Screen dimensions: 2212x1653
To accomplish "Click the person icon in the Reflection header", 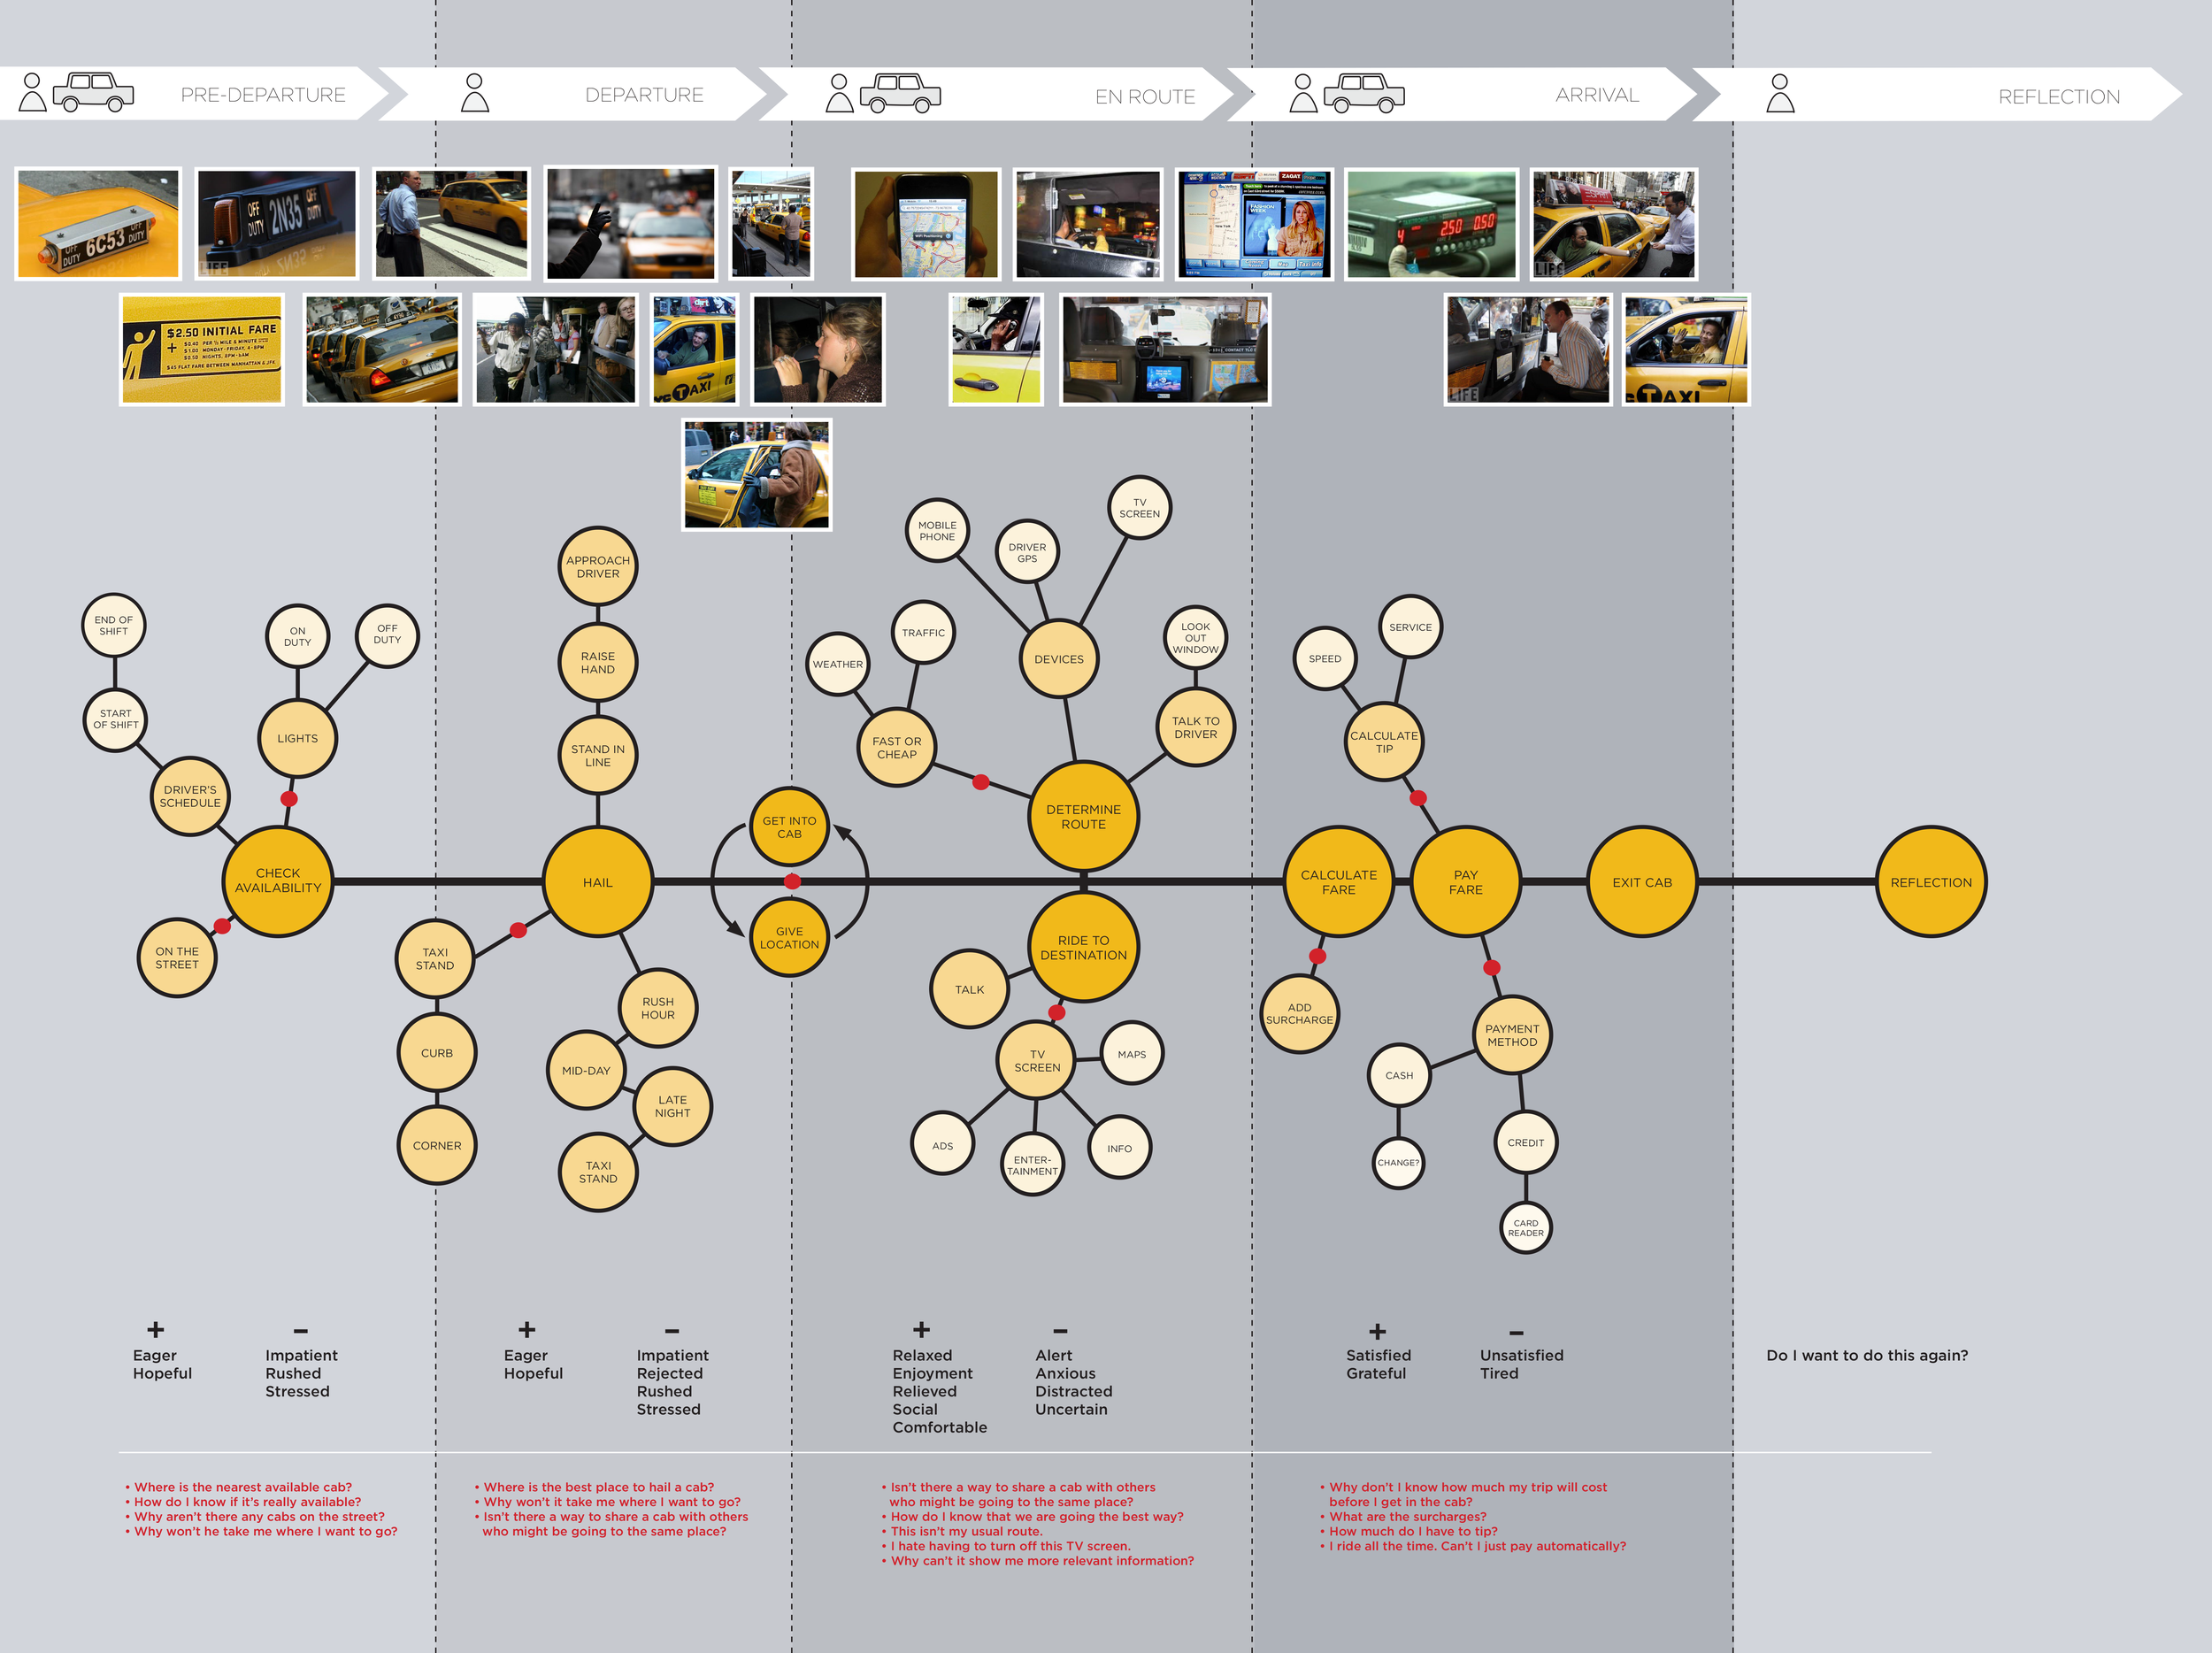I will (1780, 93).
